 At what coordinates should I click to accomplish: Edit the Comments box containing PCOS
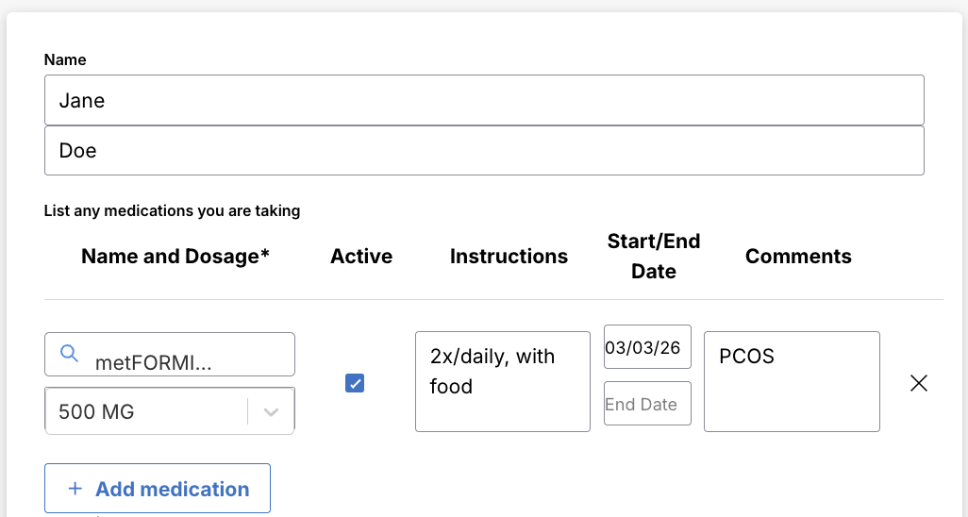tap(791, 381)
